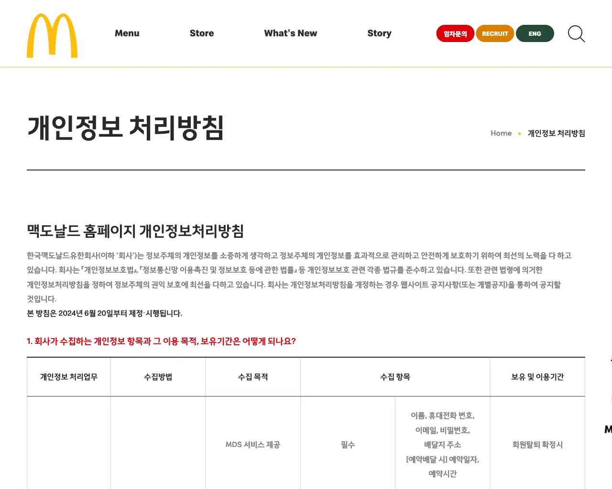Image resolution: width=612 pixels, height=489 pixels.
Task: Open the What's New navigation item
Action: (291, 33)
